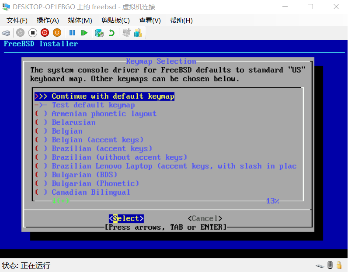Open the 剪贴板(C) menu

tap(115, 21)
